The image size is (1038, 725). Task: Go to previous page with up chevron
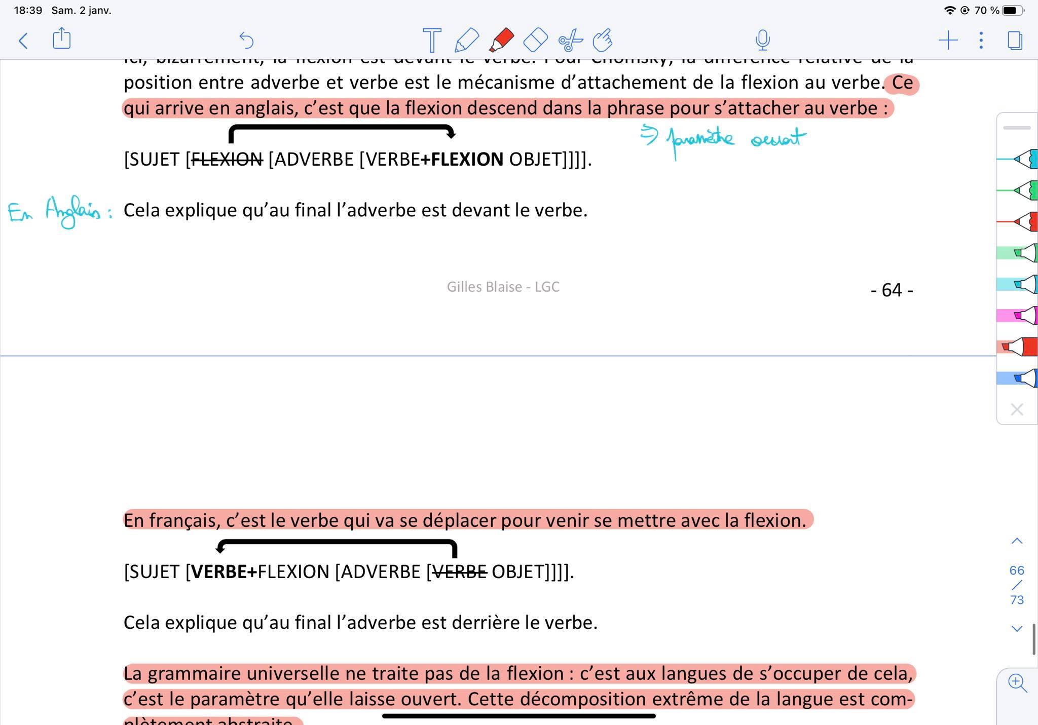pyautogui.click(x=1017, y=541)
